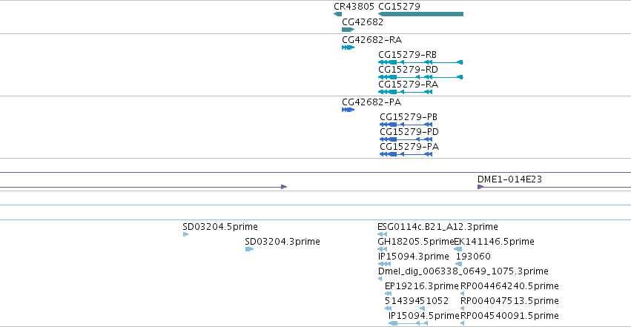Click the SD03204.3prime arrow glyph
Screen dimensions: 631x327
click(x=249, y=249)
